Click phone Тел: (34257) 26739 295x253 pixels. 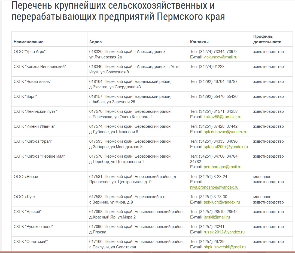[x=207, y=242]
